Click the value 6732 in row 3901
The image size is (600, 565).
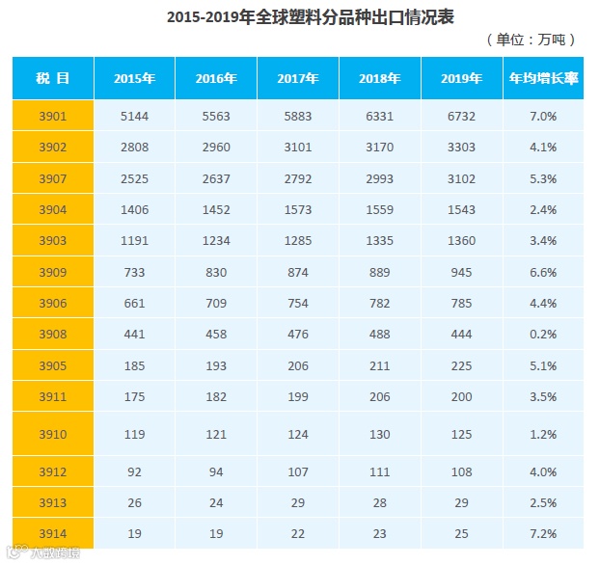point(462,116)
